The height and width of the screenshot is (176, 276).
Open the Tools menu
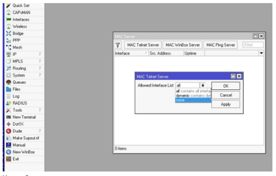(24, 110)
